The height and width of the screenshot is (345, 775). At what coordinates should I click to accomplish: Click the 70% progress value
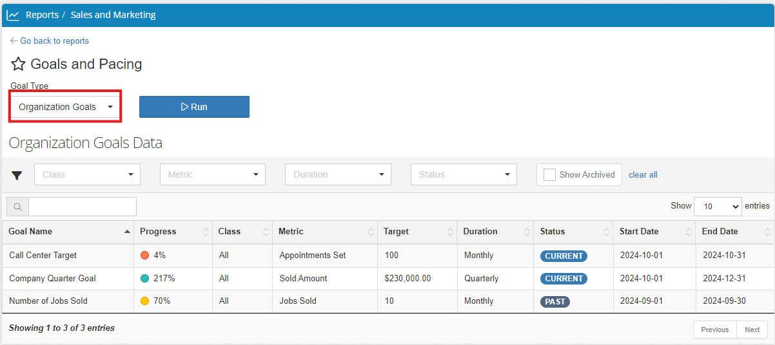click(162, 301)
